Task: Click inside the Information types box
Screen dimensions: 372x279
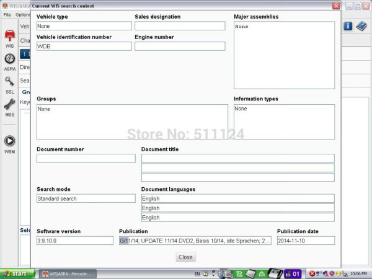Action: 284,122
